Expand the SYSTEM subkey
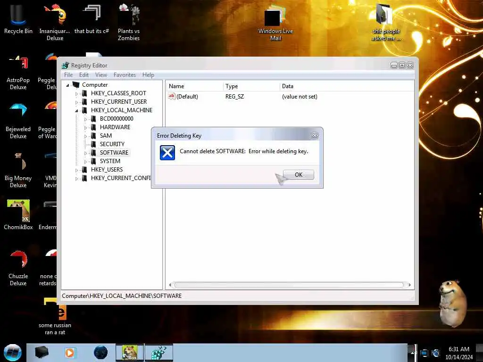Image resolution: width=483 pixels, height=362 pixels. 85,162
